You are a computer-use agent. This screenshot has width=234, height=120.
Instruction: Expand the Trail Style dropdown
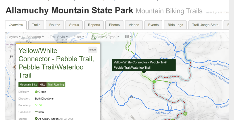tap(58, 37)
